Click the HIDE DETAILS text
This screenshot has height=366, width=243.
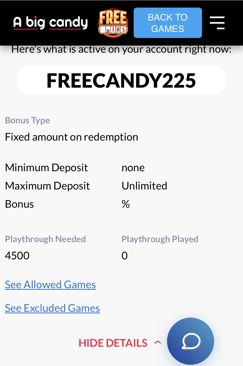(x=113, y=343)
